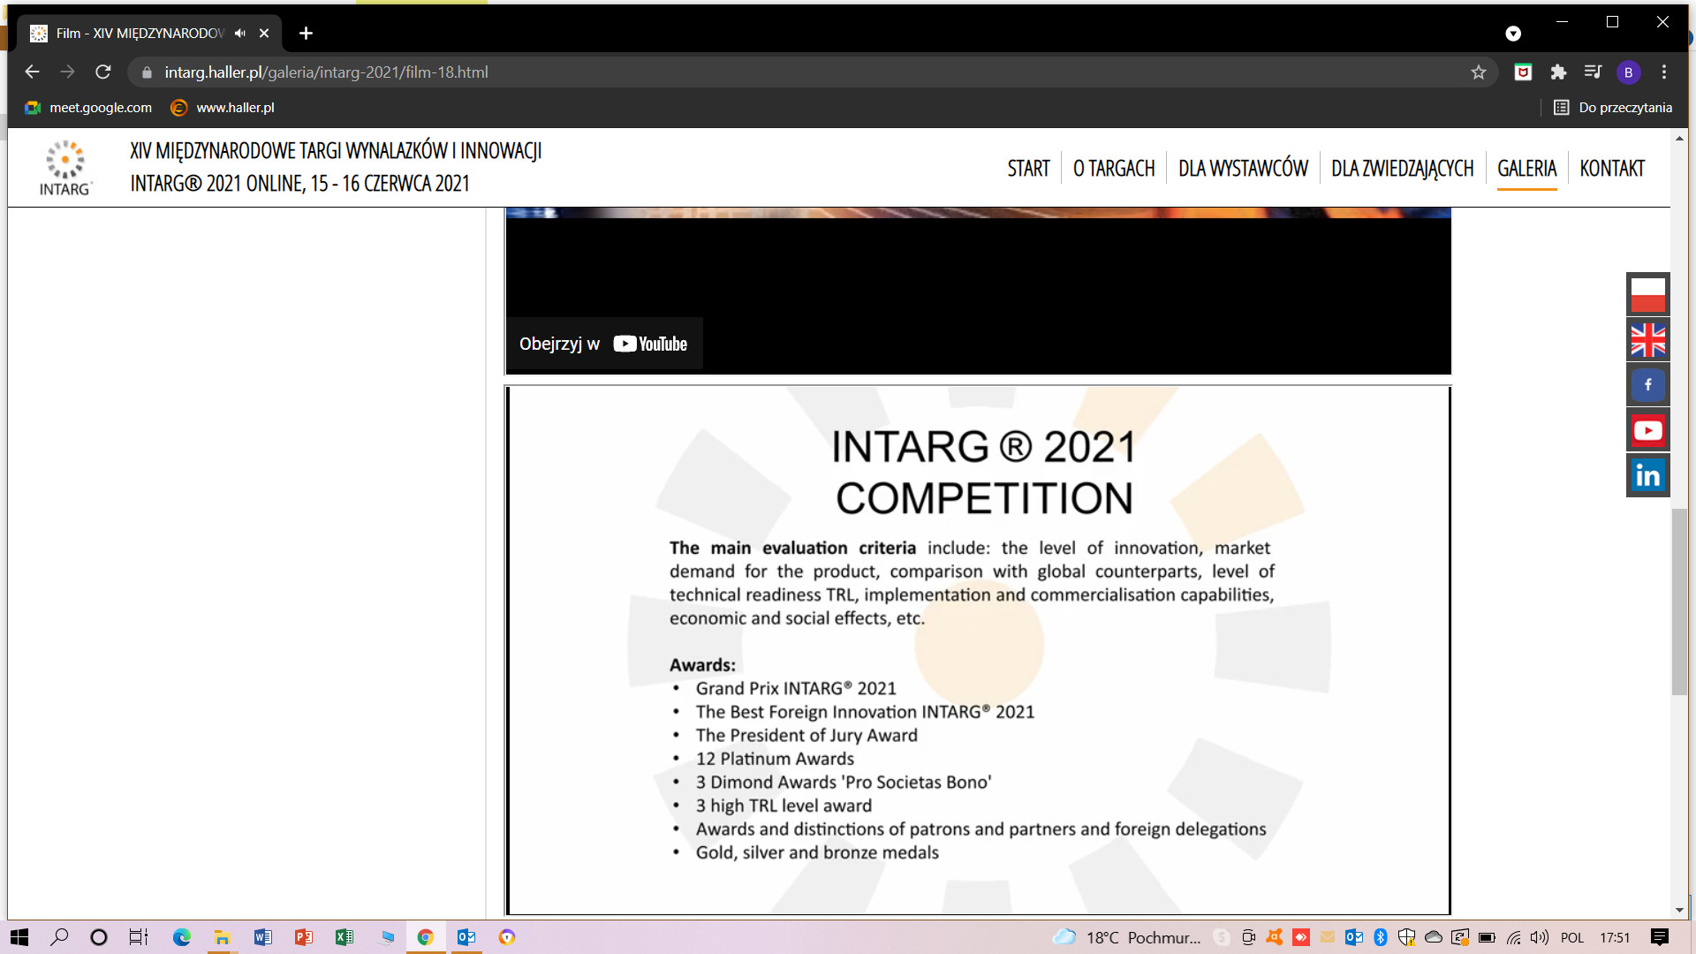The image size is (1696, 954).
Task: Open PowerPoint from the taskbar
Action: 303,937
